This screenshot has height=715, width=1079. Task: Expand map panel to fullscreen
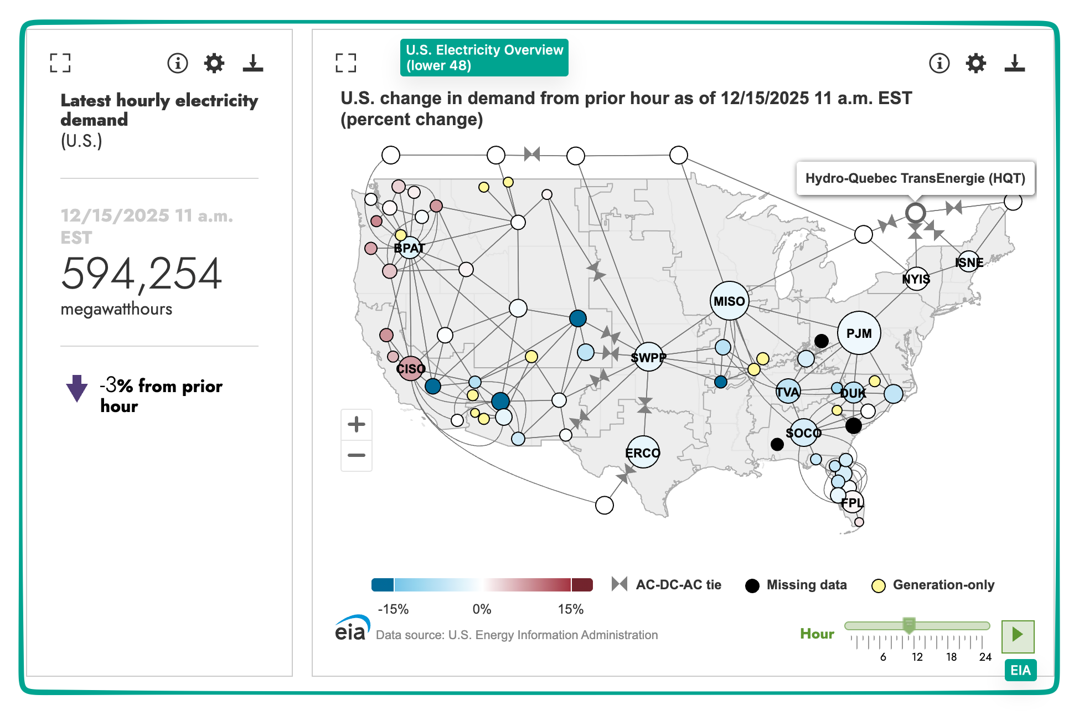tap(345, 63)
